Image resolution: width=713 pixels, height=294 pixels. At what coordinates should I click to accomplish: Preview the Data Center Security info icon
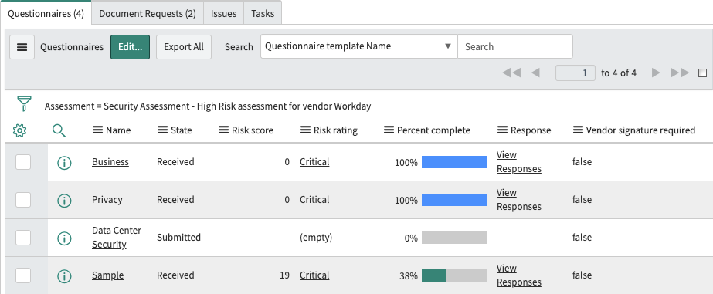65,238
